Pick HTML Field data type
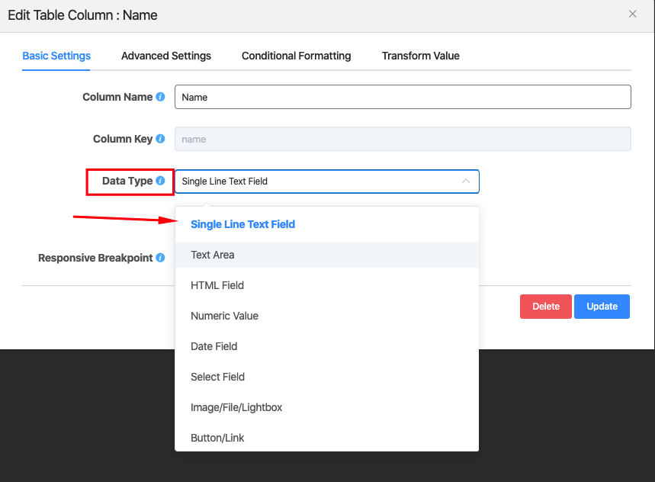The image size is (655, 482). (217, 285)
